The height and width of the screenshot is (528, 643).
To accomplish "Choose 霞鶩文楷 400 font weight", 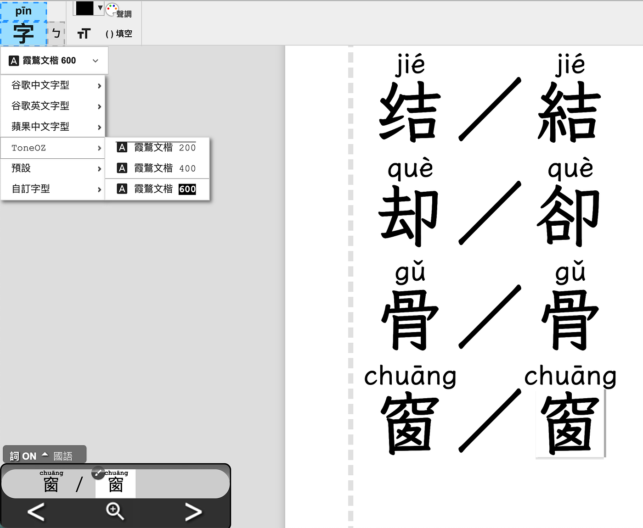I will (157, 168).
